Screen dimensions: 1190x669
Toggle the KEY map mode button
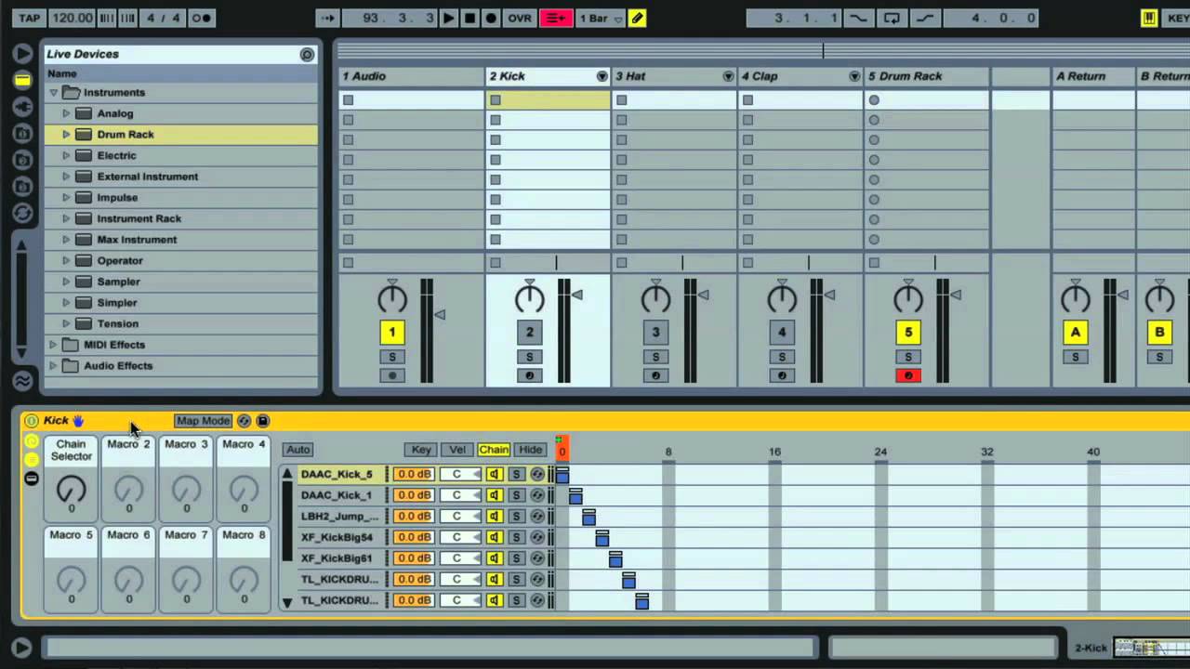click(x=1177, y=18)
